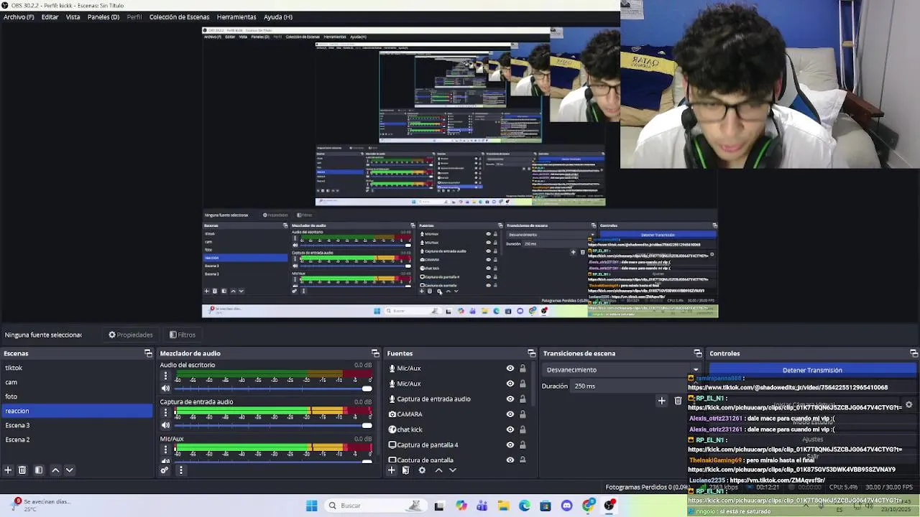Open Propiedades of the selected source
Screen dimensions: 920x517
click(x=131, y=335)
